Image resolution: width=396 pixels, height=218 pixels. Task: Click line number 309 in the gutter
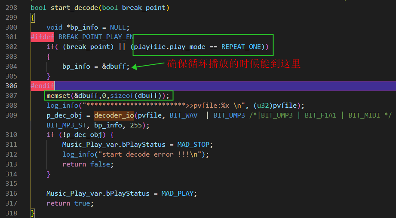click(x=11, y=115)
